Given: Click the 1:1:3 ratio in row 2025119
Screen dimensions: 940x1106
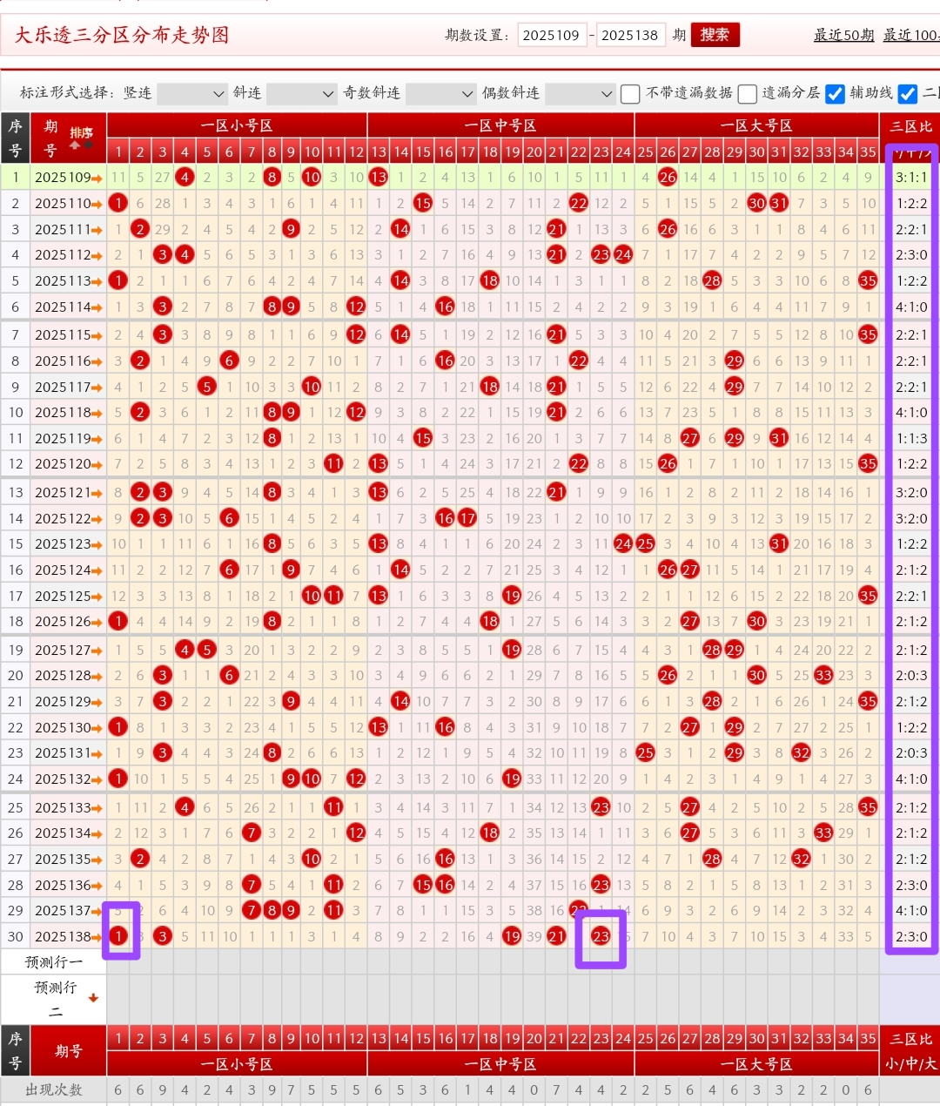Looking at the screenshot, I should pyautogui.click(x=911, y=439).
